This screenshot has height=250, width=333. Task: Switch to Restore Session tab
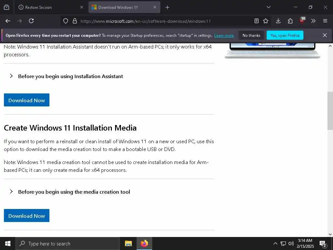[51, 7]
